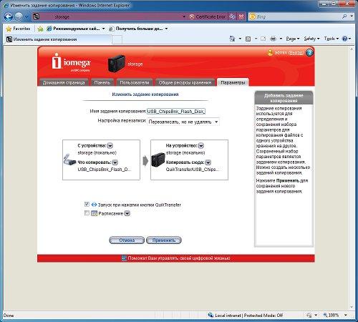Open Рекомендуемые сайты favorites link
The width and height of the screenshot is (358, 322).
click(x=75, y=29)
